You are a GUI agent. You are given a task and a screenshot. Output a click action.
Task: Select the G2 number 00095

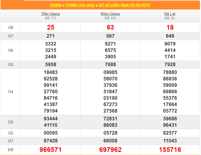click(x=51, y=133)
